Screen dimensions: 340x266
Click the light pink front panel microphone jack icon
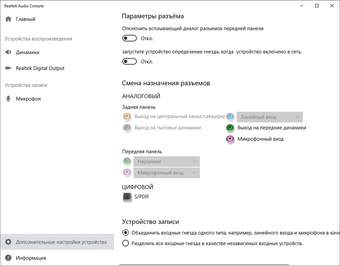pyautogui.click(x=127, y=173)
